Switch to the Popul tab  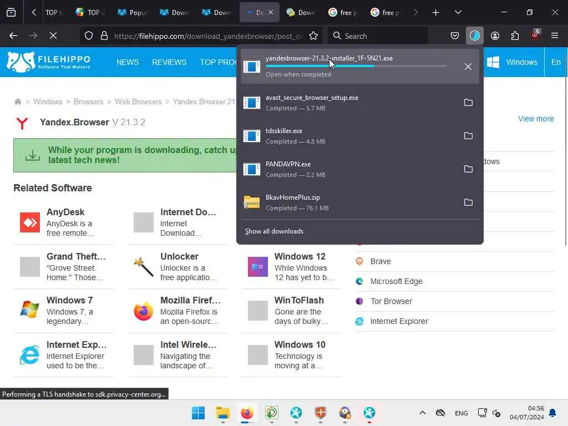tap(133, 12)
